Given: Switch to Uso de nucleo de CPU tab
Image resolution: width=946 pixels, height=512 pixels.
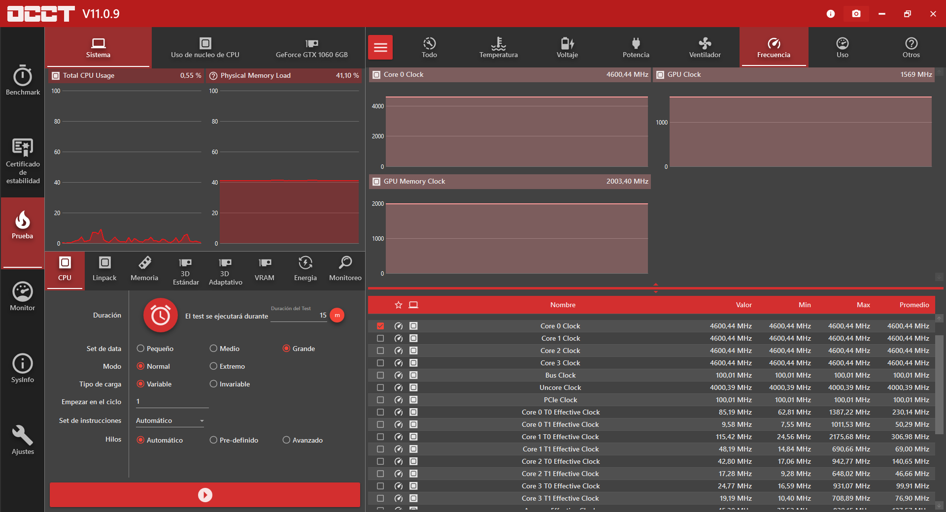Looking at the screenshot, I should click(x=205, y=47).
